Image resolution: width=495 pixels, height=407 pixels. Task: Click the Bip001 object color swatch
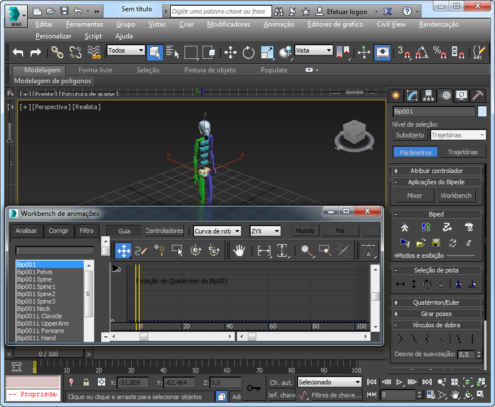tap(482, 111)
